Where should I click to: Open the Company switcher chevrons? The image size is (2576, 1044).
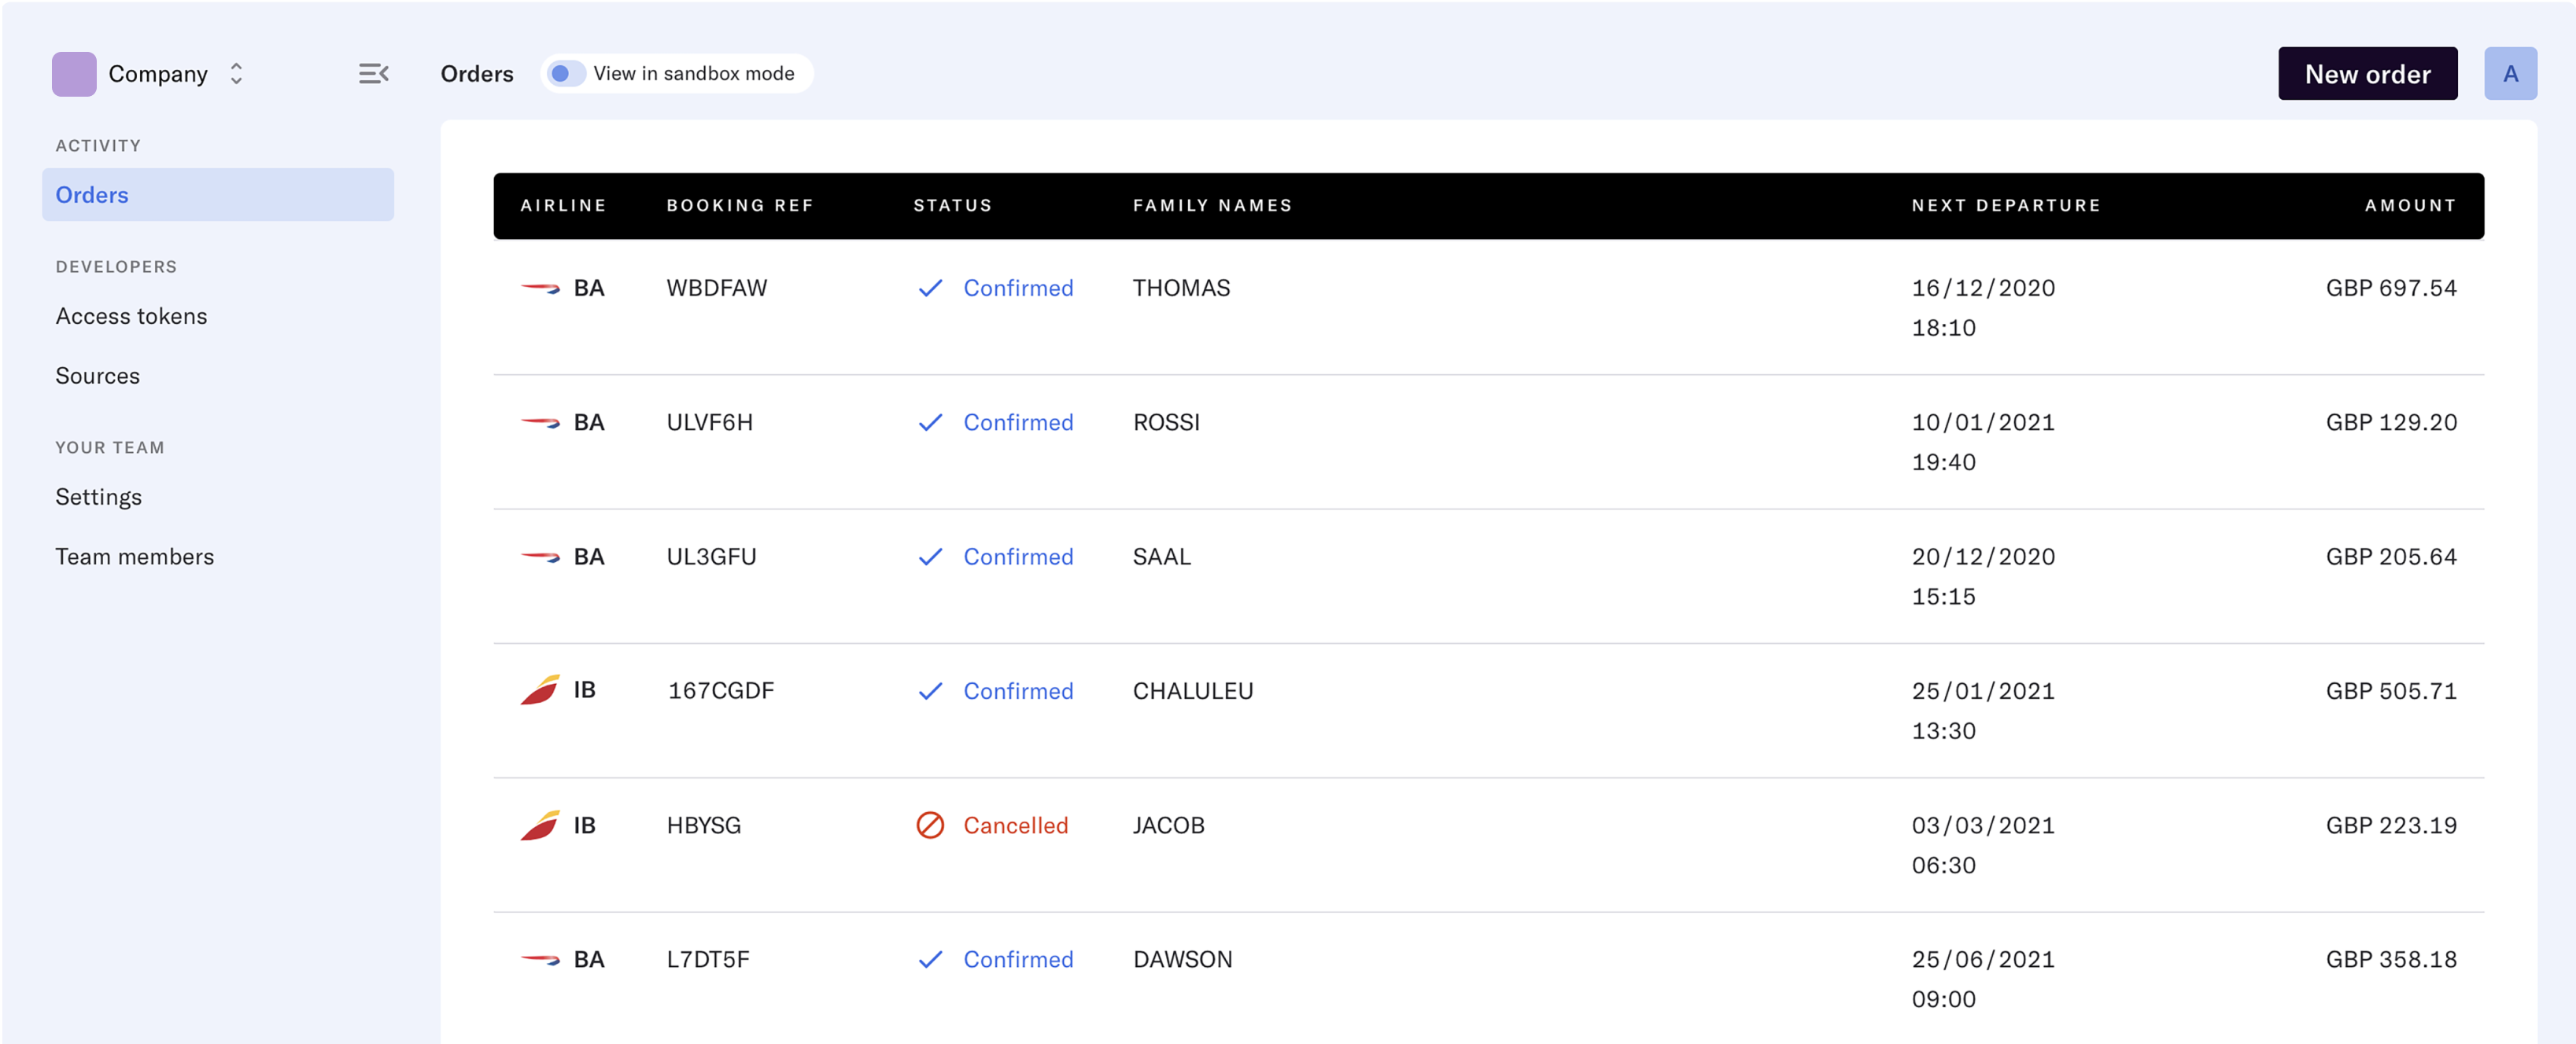click(236, 74)
